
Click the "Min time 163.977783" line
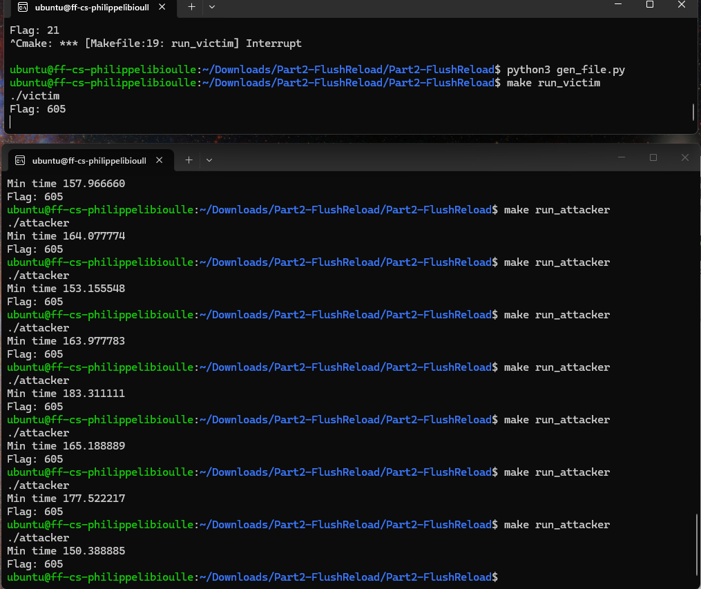coord(66,341)
